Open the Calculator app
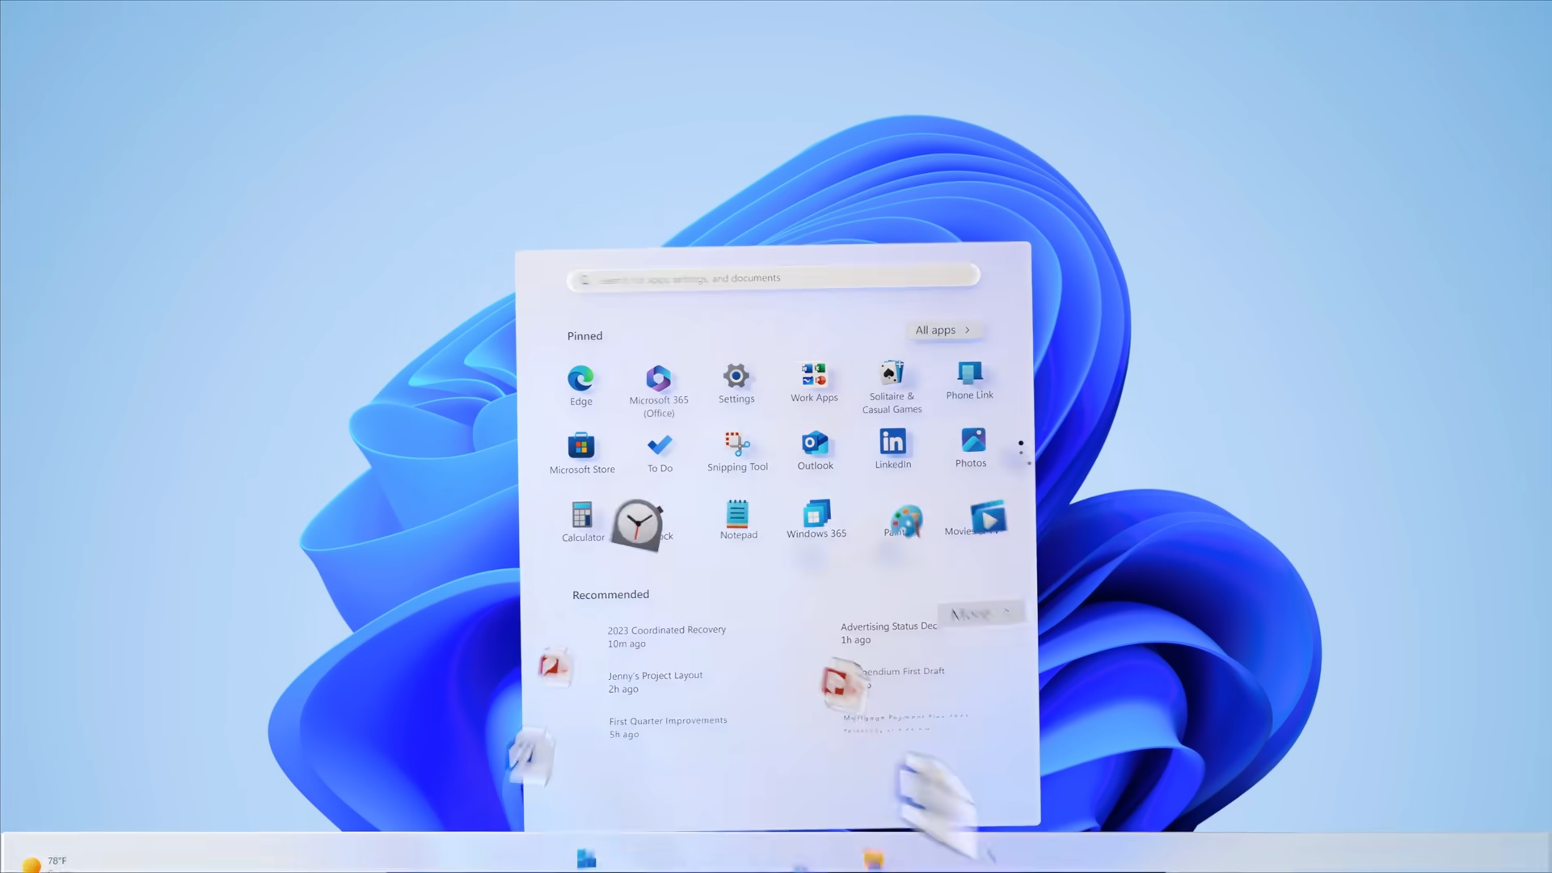Viewport: 1552px width, 873px height. [x=582, y=516]
